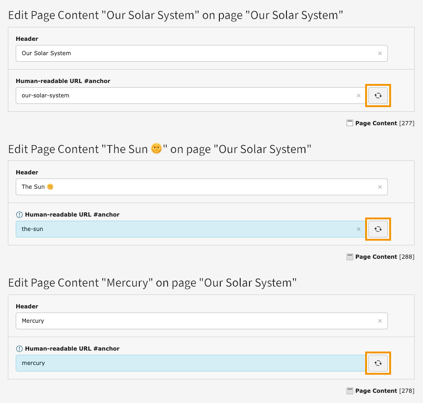
Task: Clear the "our-solar-system" anchor field
Action: [359, 96]
